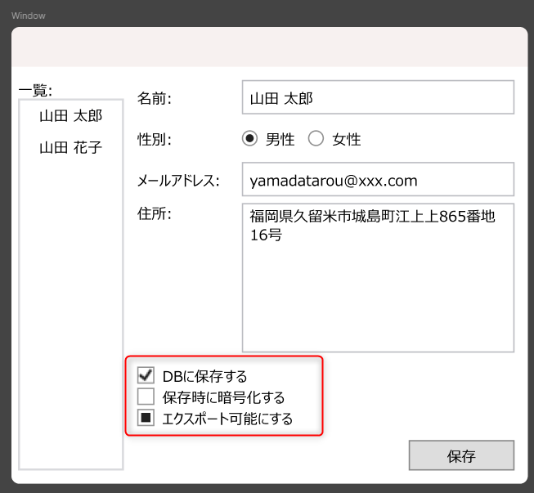Enable the 保存時に暗号化する checkbox
Image resolution: width=534 pixels, height=493 pixels.
pyautogui.click(x=146, y=397)
